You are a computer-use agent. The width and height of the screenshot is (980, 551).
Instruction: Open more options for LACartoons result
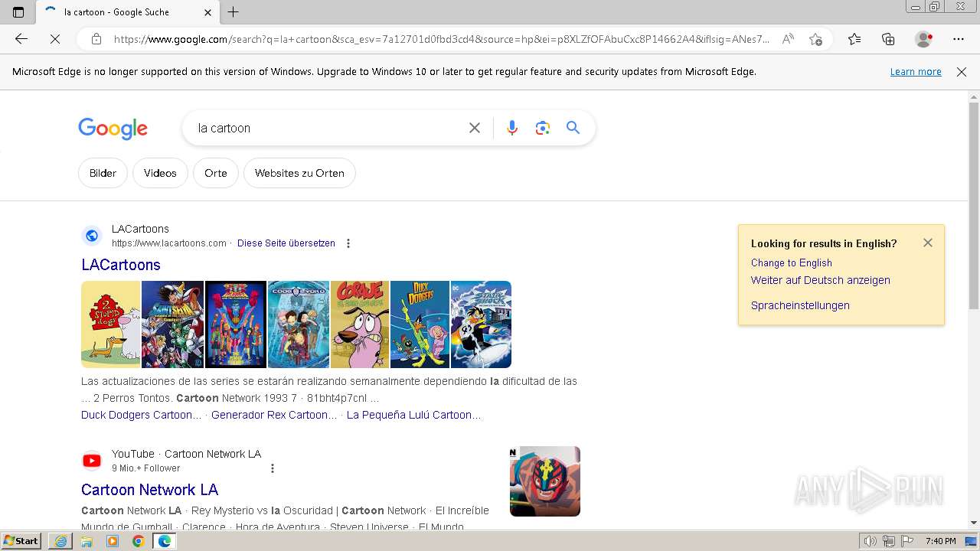pyautogui.click(x=348, y=243)
